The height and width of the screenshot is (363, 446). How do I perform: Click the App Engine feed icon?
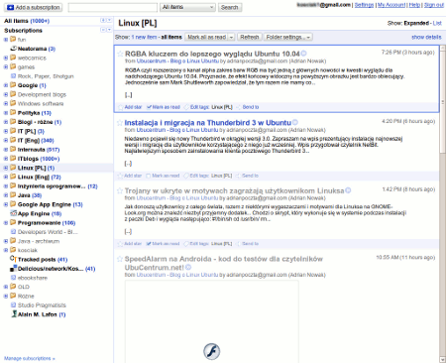pos(14,213)
